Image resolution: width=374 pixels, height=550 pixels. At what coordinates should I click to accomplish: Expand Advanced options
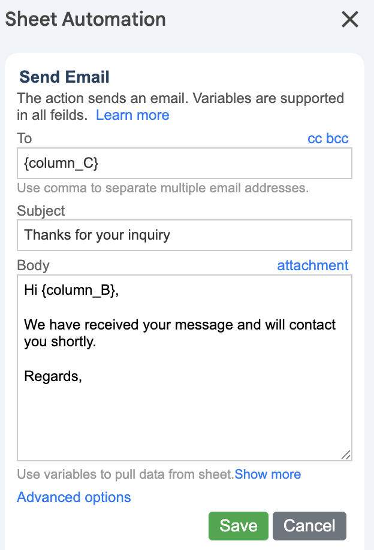tap(74, 497)
